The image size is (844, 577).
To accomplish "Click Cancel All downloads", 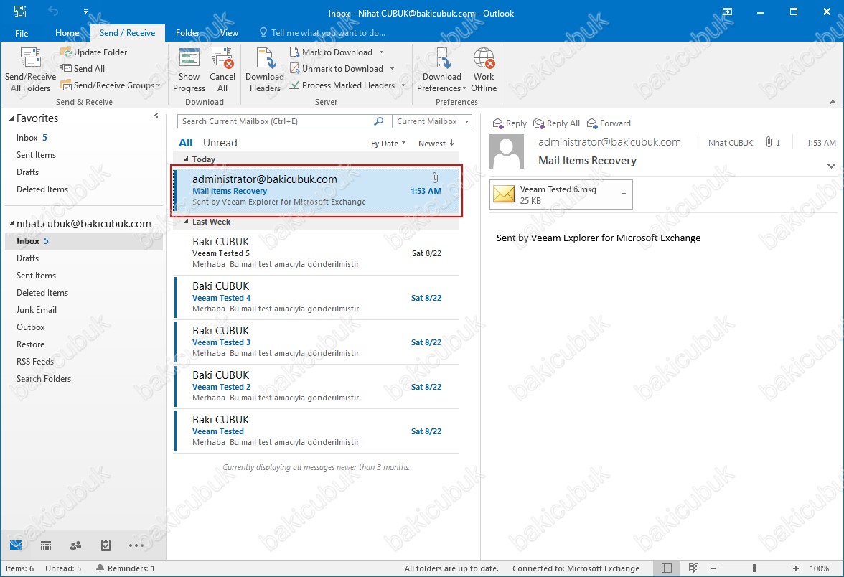I will coord(222,70).
